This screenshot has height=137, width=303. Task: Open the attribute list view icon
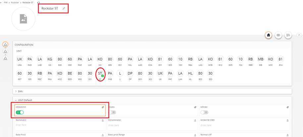tap(288, 35)
